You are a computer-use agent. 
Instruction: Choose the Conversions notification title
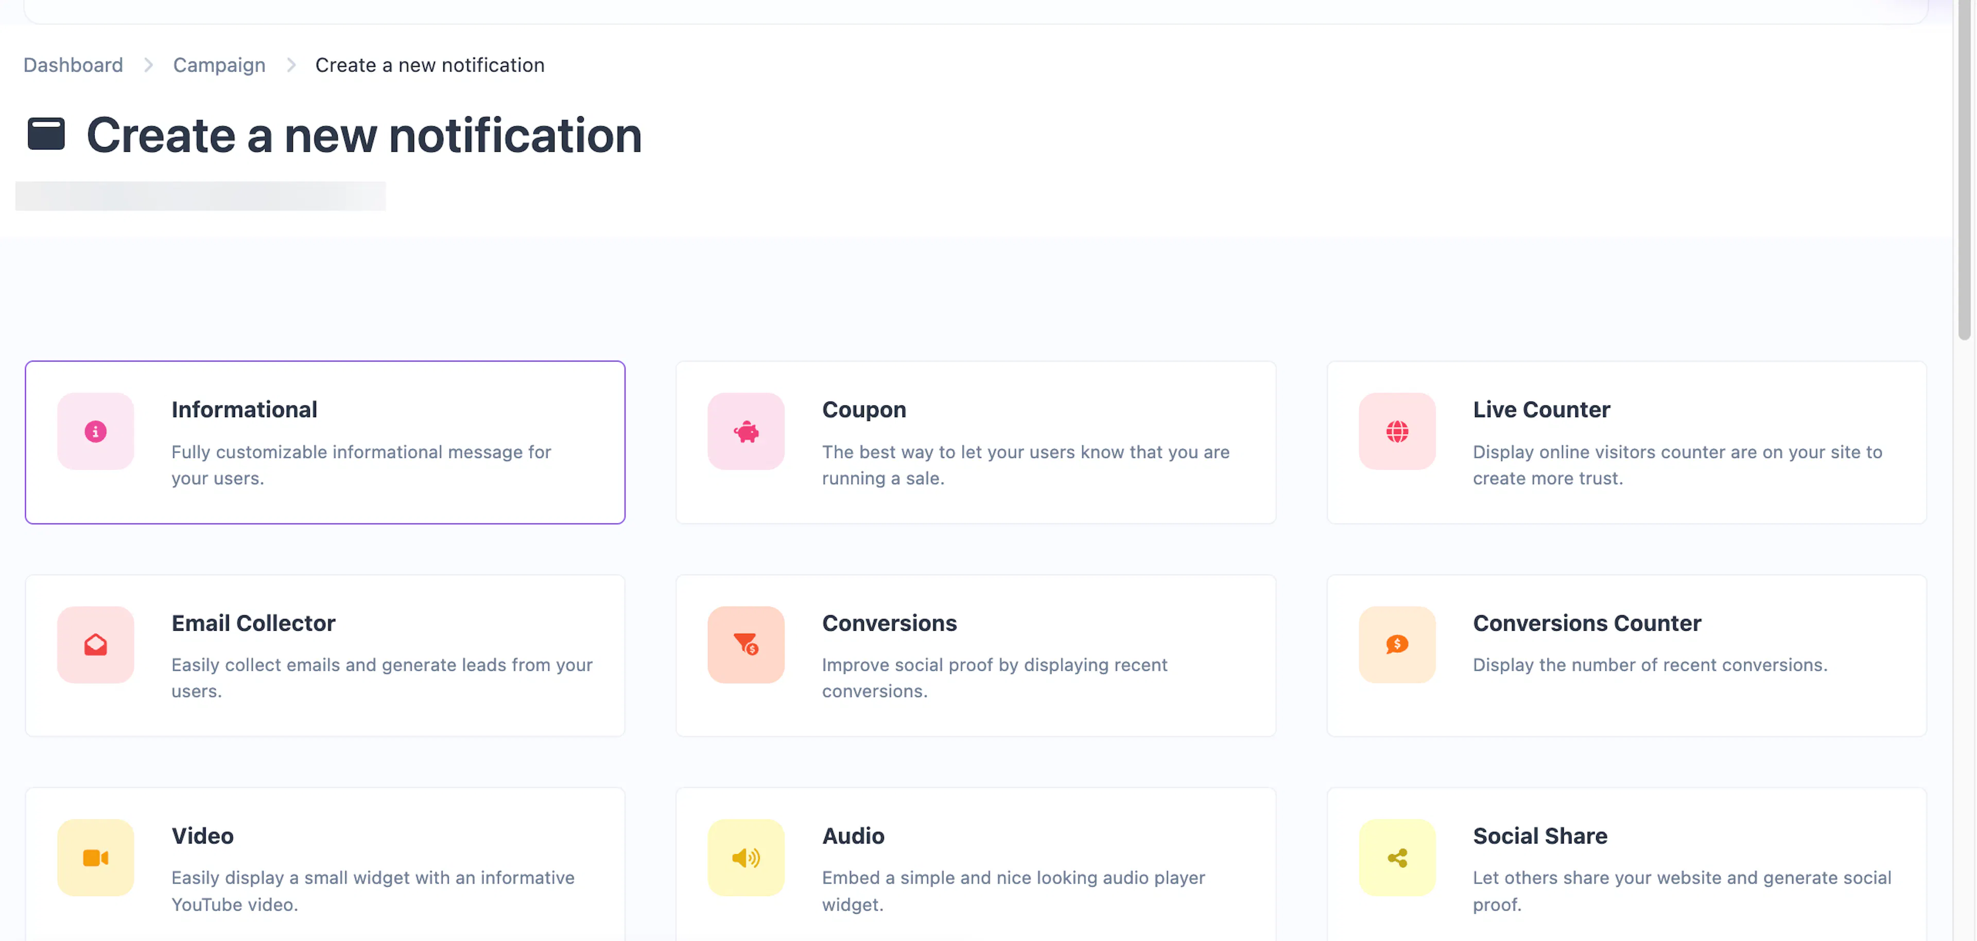(x=890, y=623)
